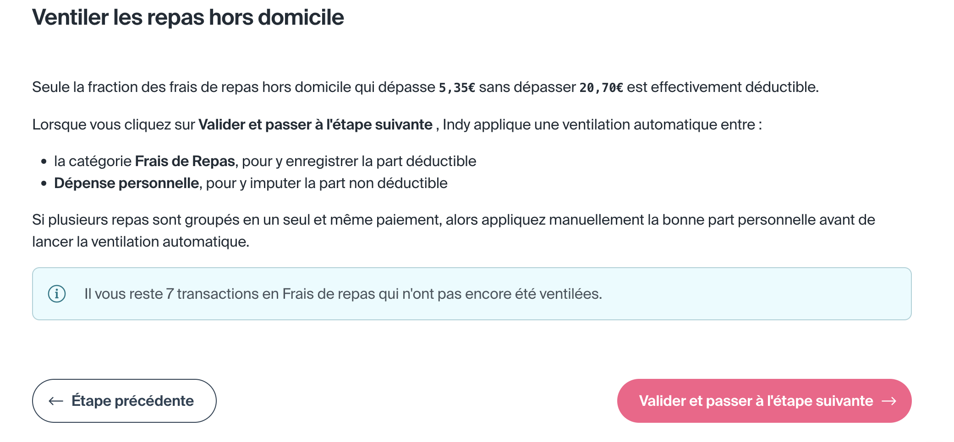Click the est effectivement déductible text
Image resolution: width=954 pixels, height=442 pixels.
(723, 87)
